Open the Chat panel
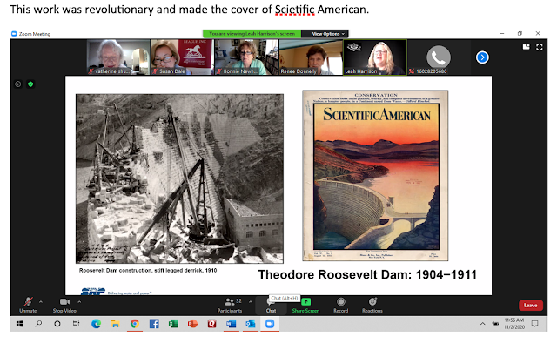This screenshot has width=557, height=350. tap(271, 306)
